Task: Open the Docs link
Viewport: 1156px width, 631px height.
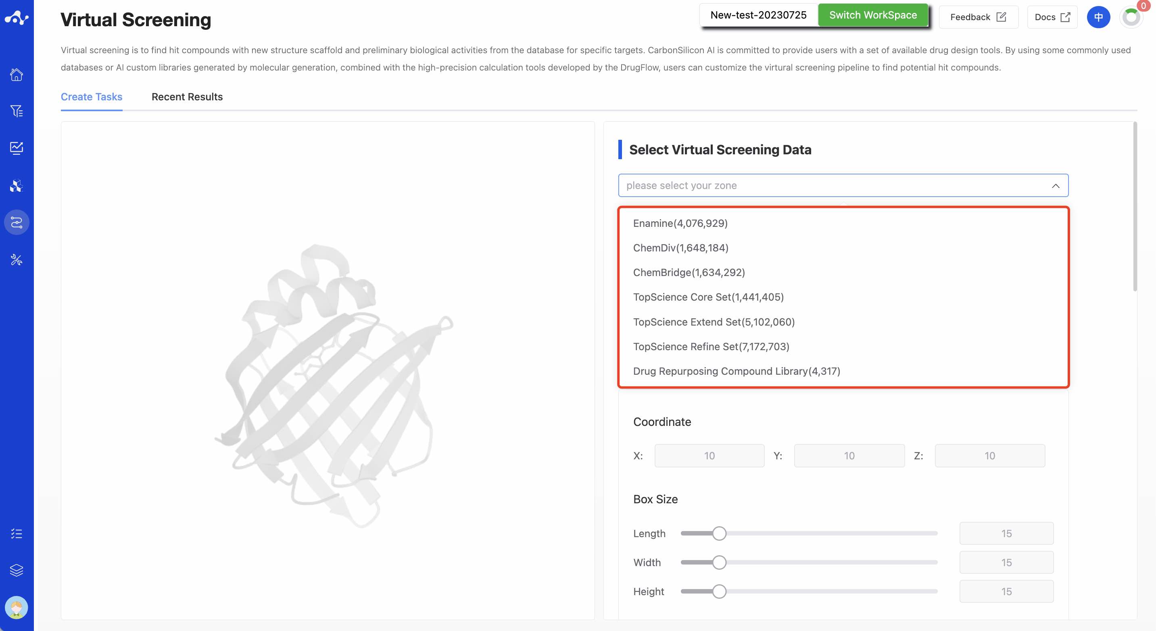Action: (1052, 17)
